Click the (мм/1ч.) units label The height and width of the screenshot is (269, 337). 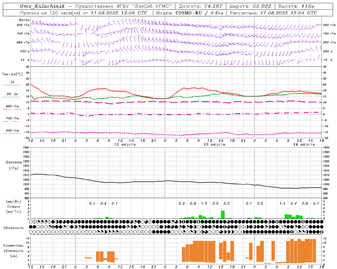click(x=13, y=211)
